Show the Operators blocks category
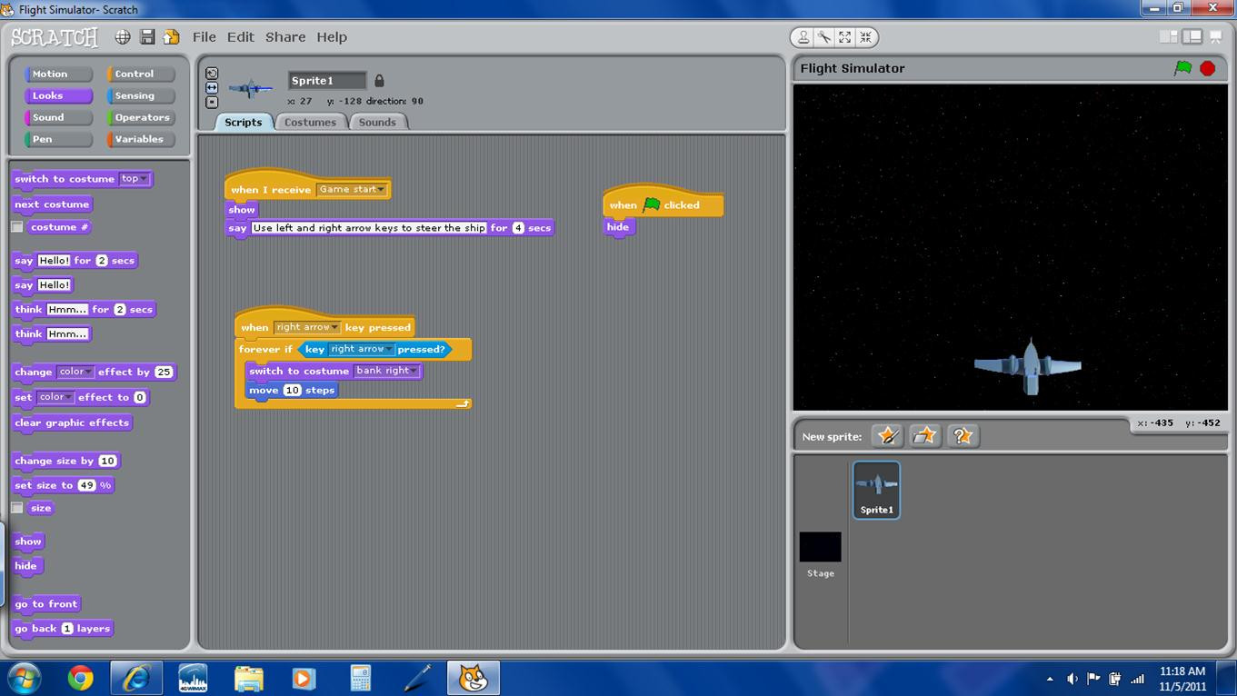 141,117
